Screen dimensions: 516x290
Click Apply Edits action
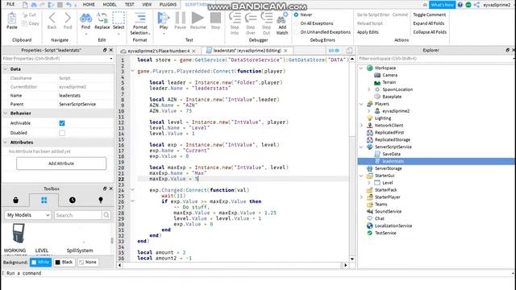pos(368,32)
